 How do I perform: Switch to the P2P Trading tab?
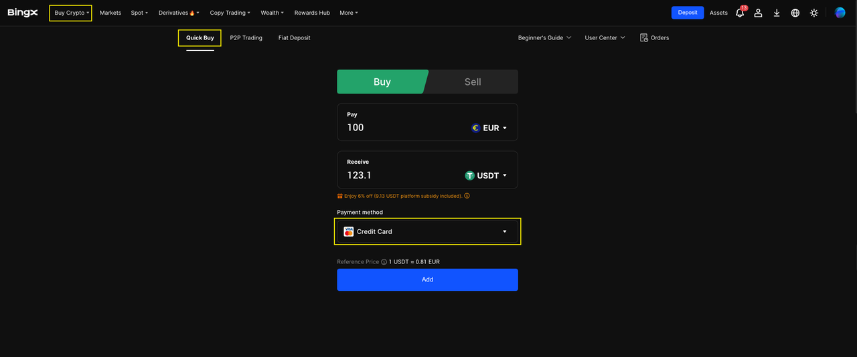point(246,38)
